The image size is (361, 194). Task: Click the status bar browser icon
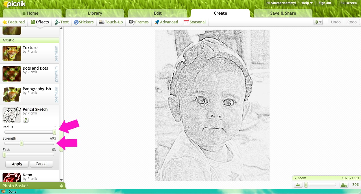4,191
